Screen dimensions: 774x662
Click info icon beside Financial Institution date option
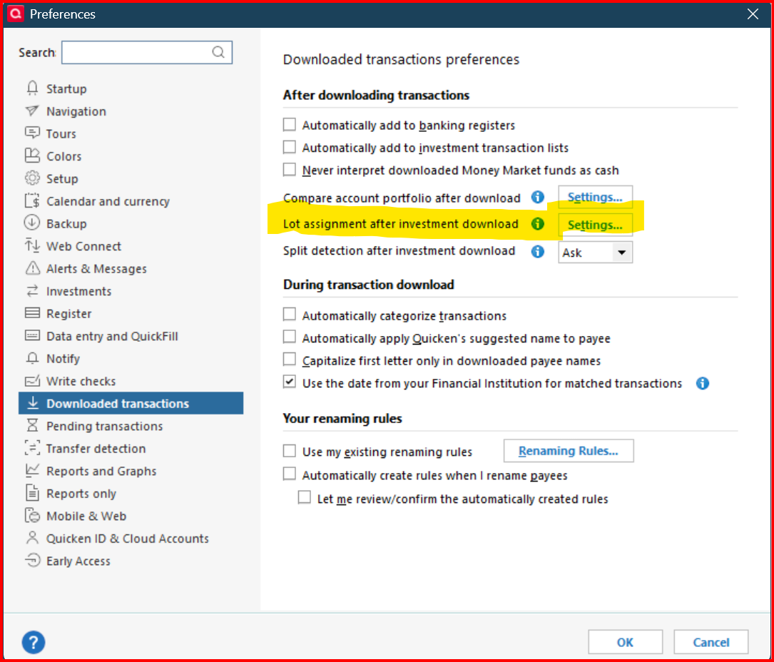(x=703, y=383)
